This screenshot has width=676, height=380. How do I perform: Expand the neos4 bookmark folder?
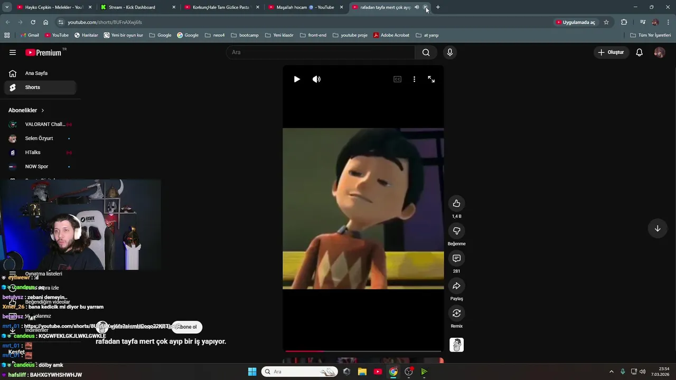tap(215, 35)
